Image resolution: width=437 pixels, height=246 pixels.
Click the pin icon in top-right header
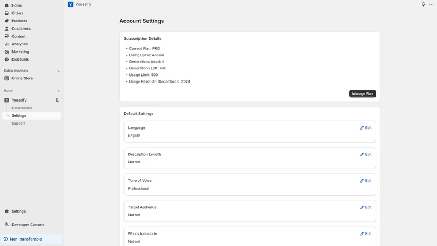[x=423, y=4]
